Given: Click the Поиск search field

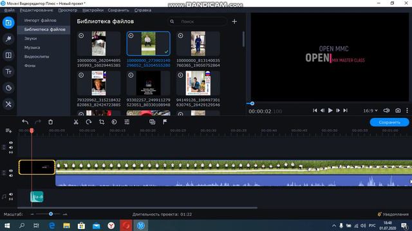Looking at the screenshot, I should 197,21.
